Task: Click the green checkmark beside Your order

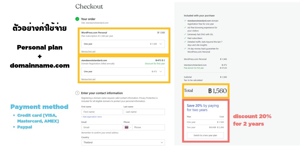Action: click(x=77, y=19)
